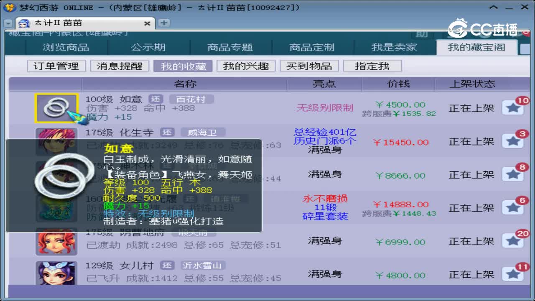This screenshot has width=535, height=301.
Task: Click the 上架状态 column header
Action: point(472,84)
